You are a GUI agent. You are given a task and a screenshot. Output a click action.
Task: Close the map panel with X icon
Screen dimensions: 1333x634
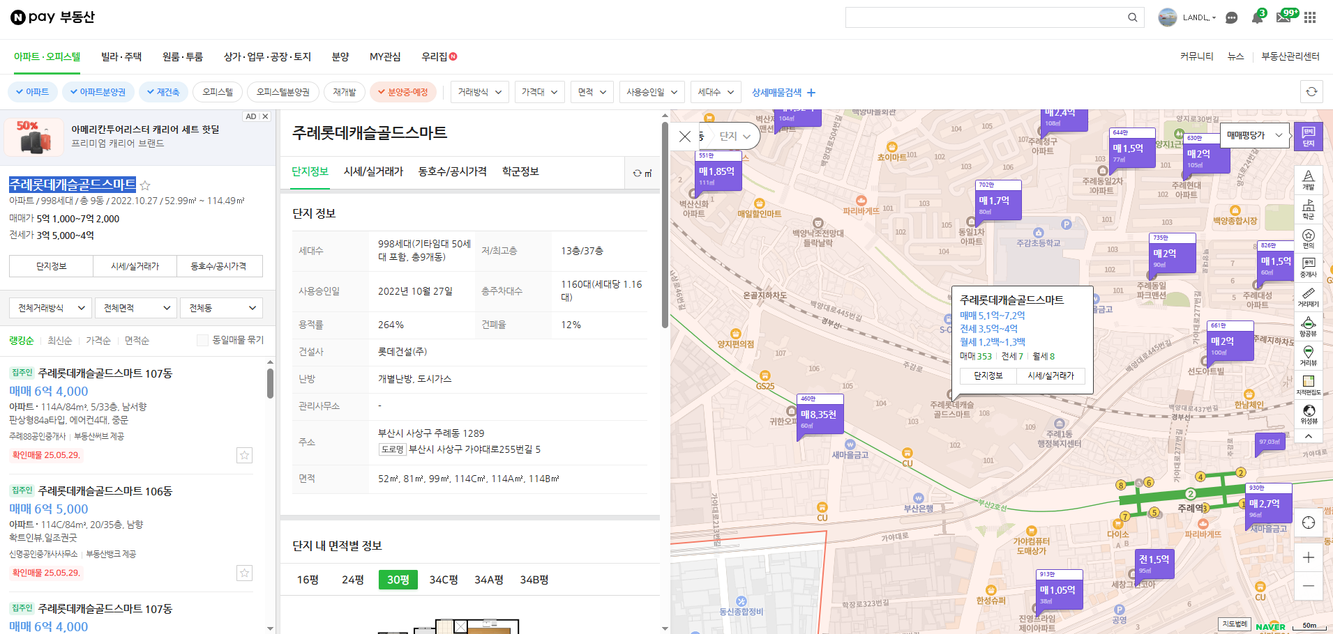point(685,137)
